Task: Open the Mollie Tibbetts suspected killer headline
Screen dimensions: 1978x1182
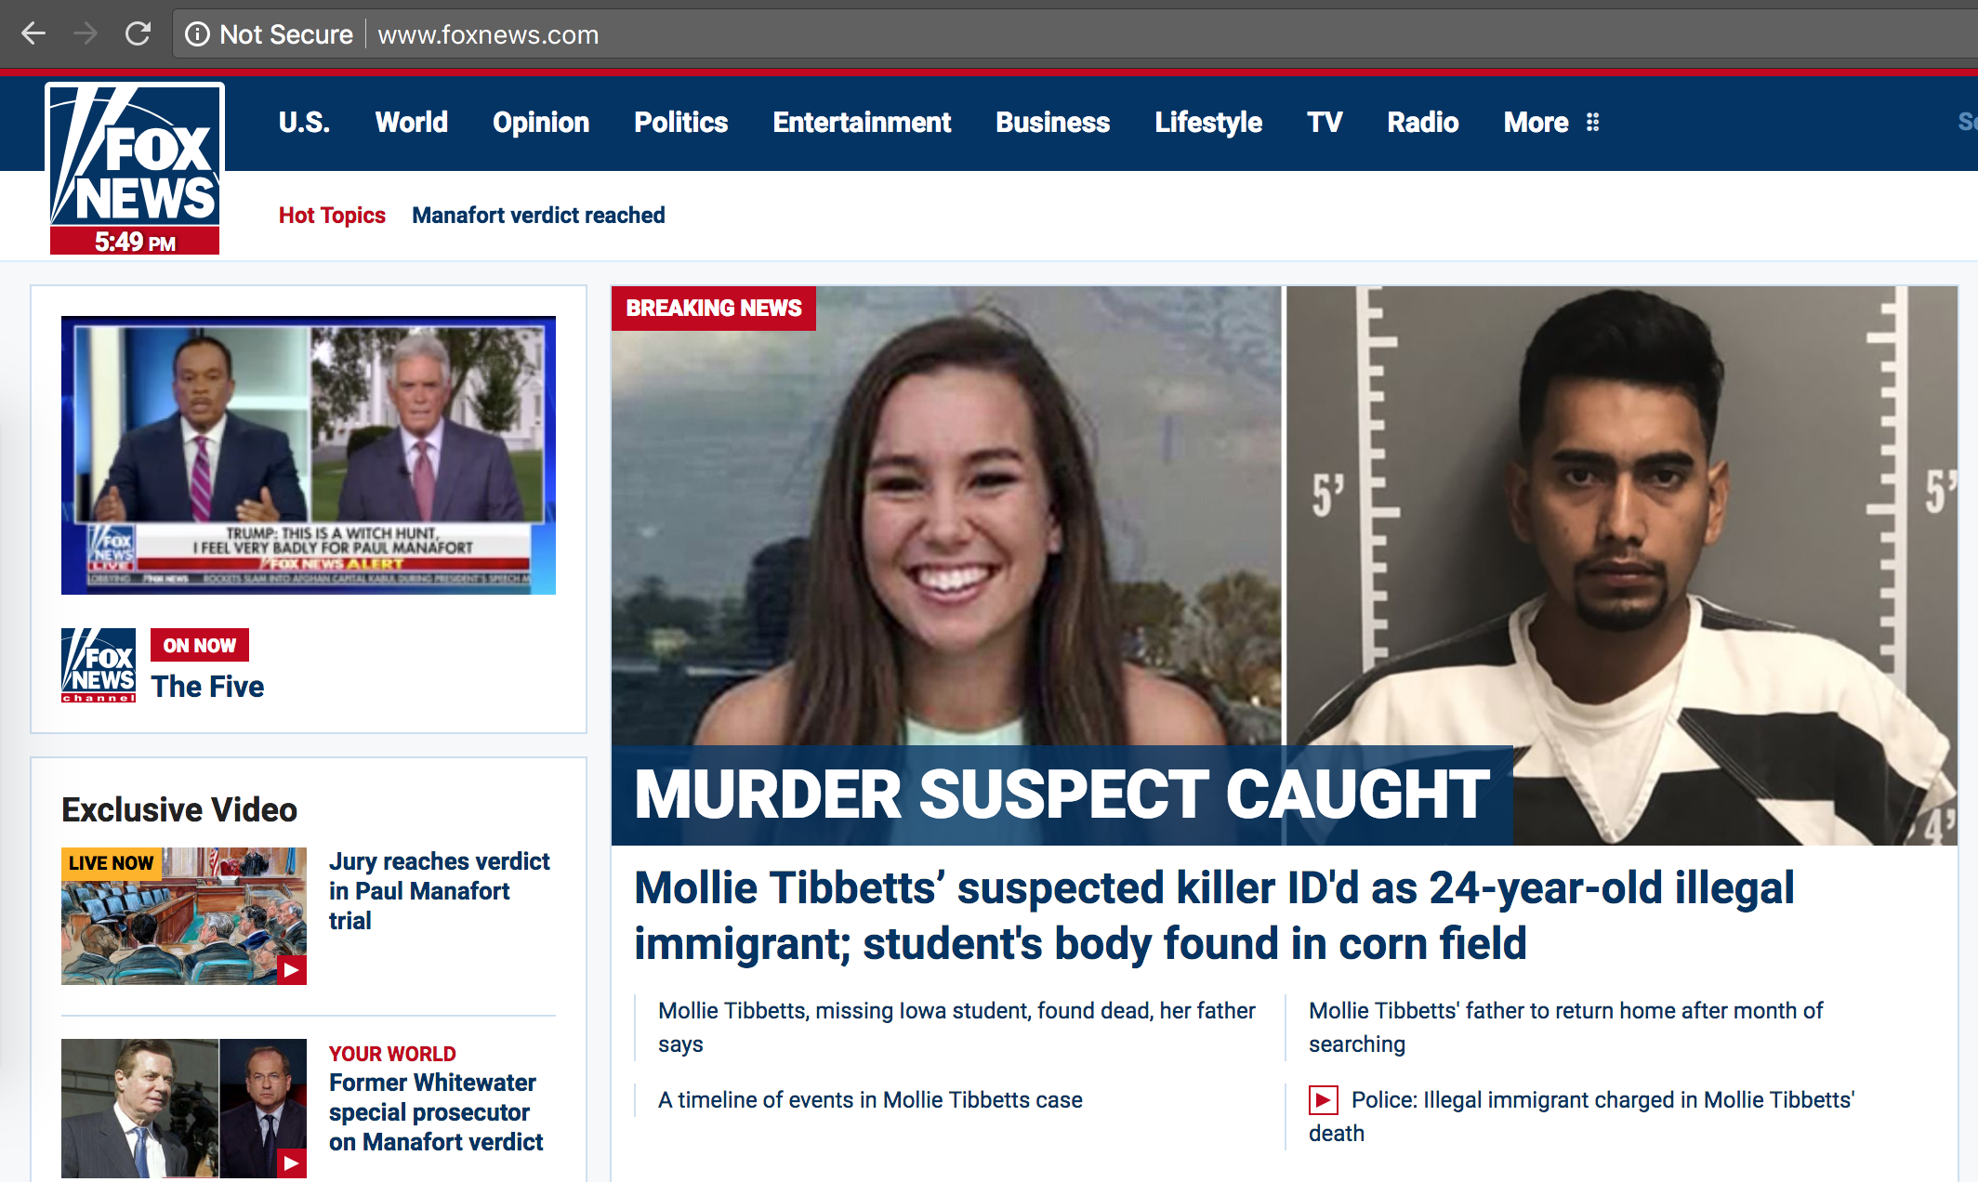Action: pos(1214,916)
